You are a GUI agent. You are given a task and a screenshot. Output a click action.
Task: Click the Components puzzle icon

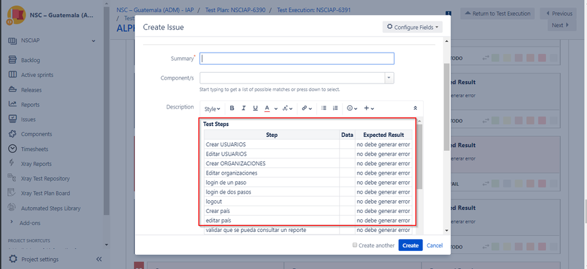coord(12,134)
